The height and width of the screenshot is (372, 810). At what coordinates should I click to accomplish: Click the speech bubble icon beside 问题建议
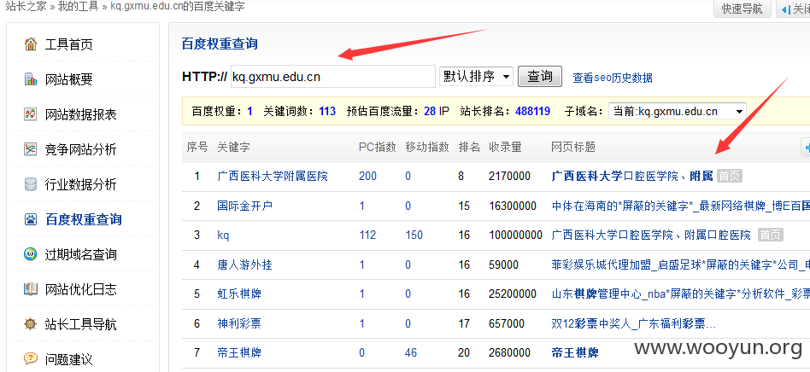(x=31, y=358)
